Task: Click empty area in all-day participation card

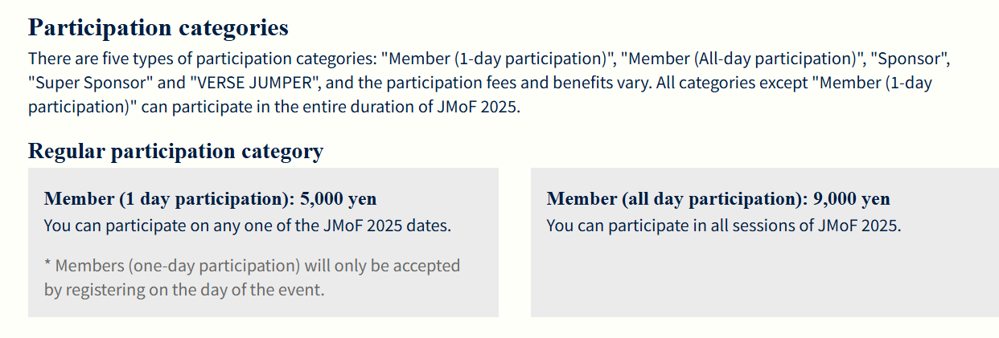Action: click(764, 277)
